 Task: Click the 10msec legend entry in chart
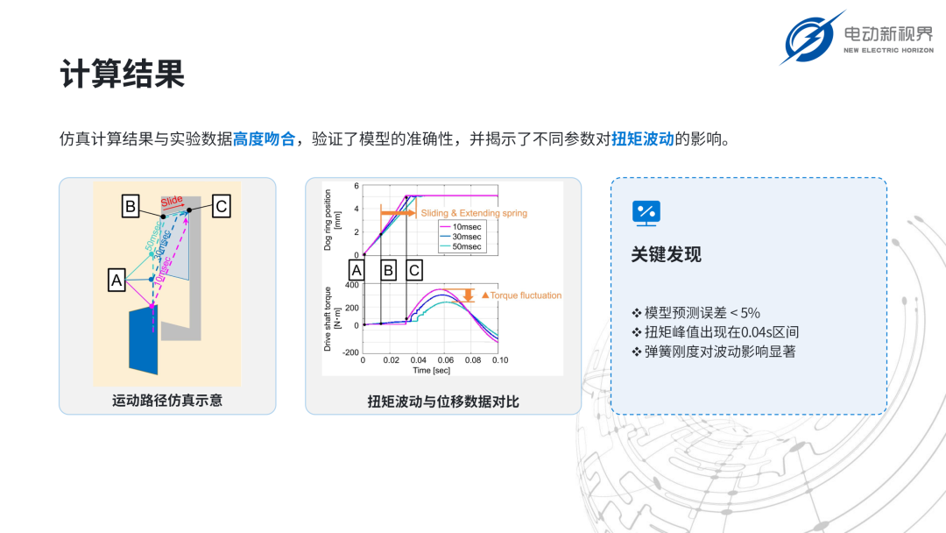461,227
